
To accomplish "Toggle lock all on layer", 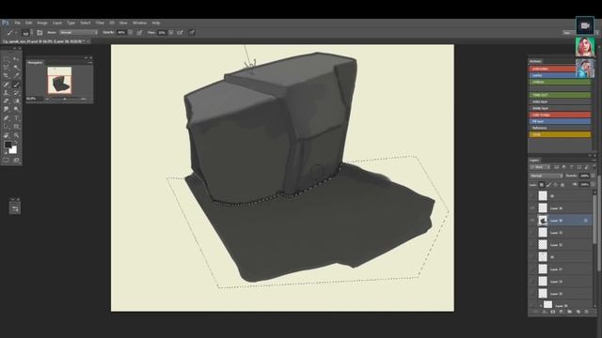I will click(x=562, y=185).
